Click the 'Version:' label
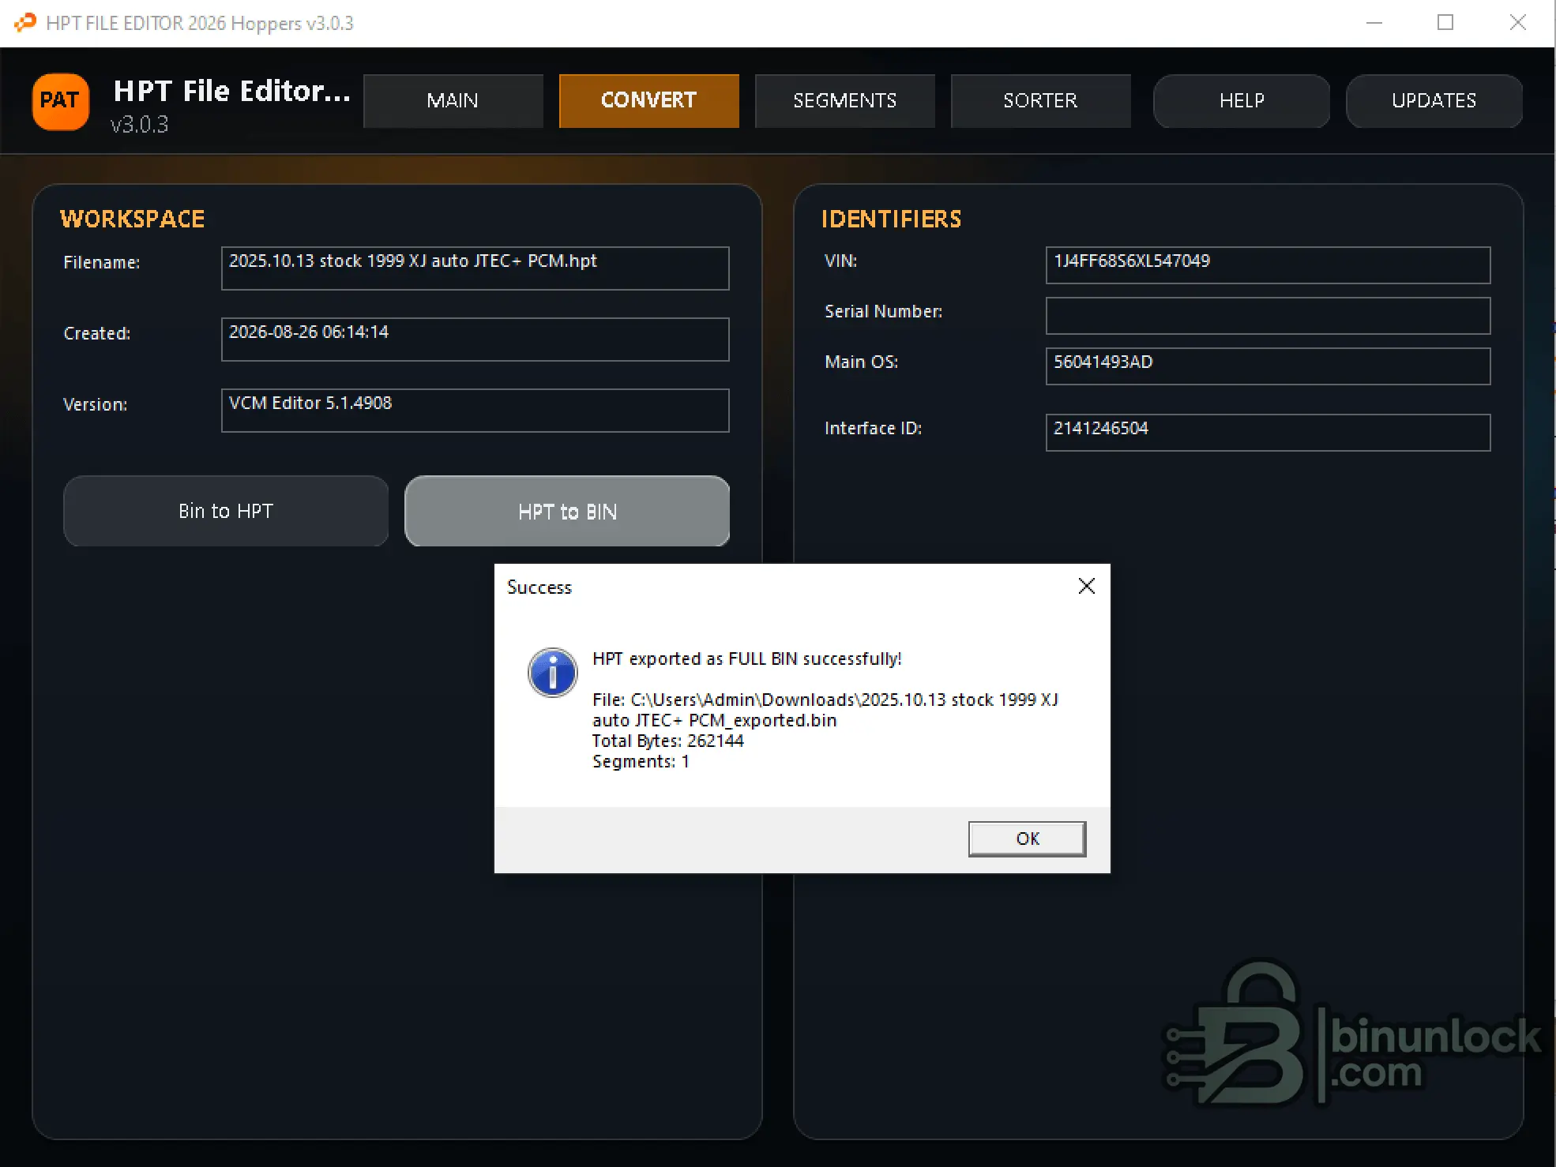 95,404
